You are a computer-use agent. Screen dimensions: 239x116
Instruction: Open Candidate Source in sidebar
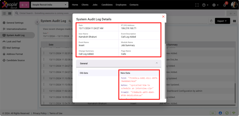pyautogui.click(x=16, y=60)
